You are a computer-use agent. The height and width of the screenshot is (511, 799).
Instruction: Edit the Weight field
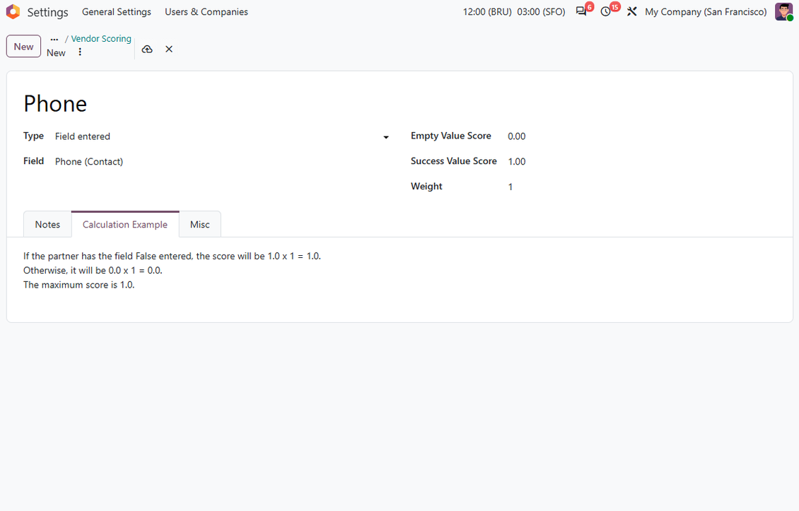pyautogui.click(x=641, y=187)
